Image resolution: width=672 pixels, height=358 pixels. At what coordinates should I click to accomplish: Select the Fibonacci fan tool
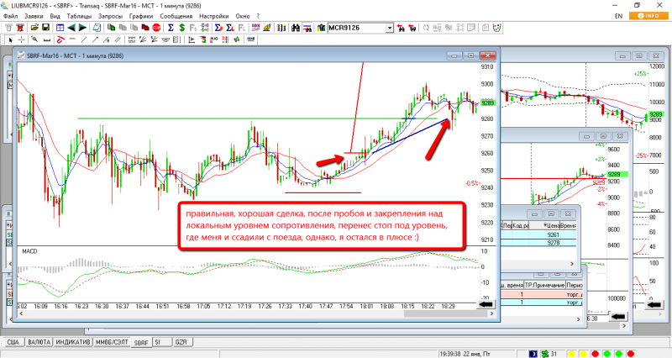[142, 39]
